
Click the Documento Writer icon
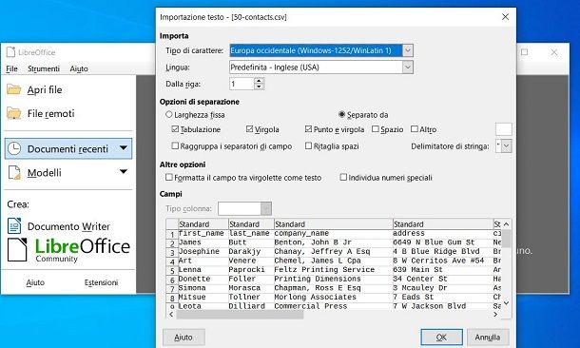point(14,226)
